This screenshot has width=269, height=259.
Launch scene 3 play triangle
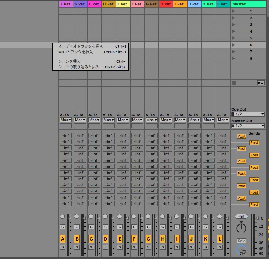coord(234,24)
